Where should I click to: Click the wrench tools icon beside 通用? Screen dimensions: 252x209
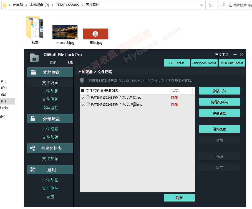[33, 169]
